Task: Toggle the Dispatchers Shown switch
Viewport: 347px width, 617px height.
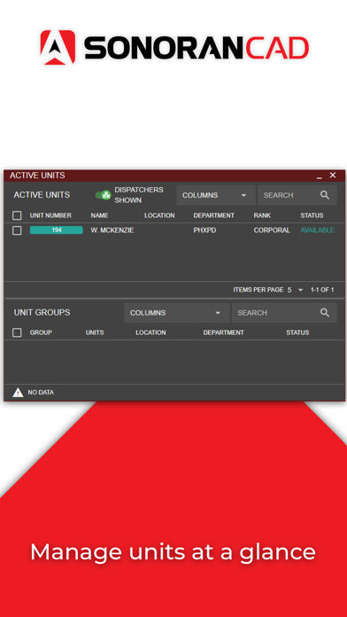Action: pyautogui.click(x=104, y=195)
